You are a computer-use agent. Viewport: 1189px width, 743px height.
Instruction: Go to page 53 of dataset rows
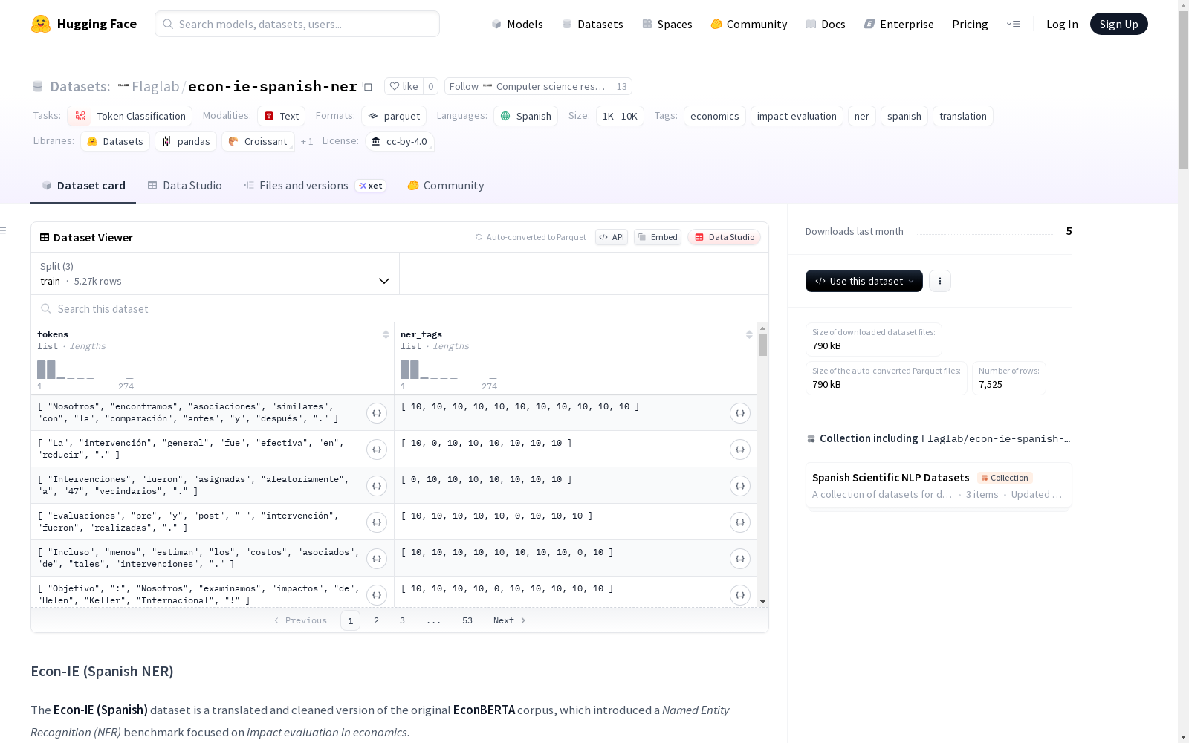click(467, 620)
